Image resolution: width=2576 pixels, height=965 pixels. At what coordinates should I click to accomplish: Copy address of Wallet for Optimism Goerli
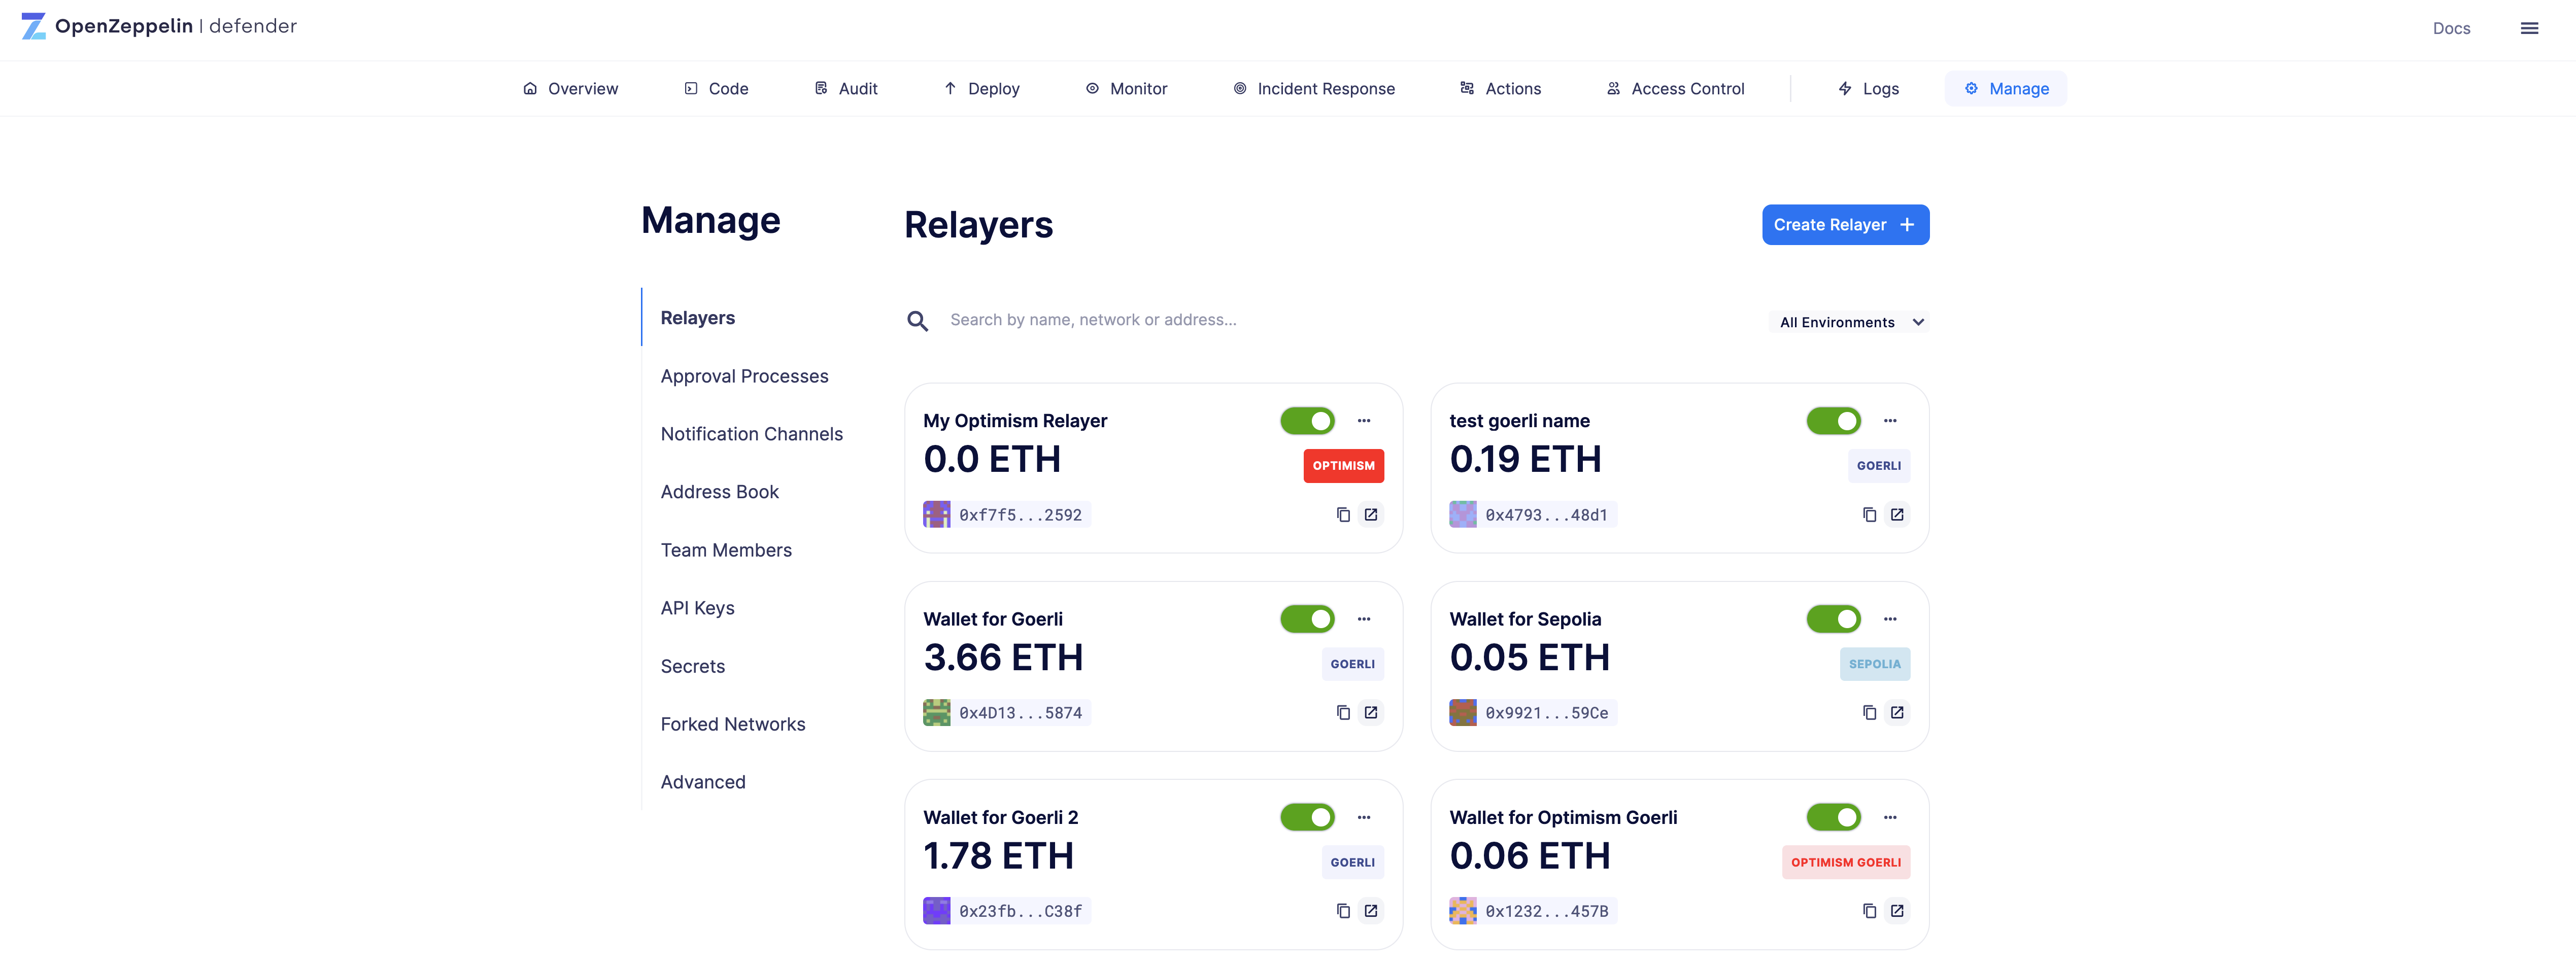pos(1869,911)
